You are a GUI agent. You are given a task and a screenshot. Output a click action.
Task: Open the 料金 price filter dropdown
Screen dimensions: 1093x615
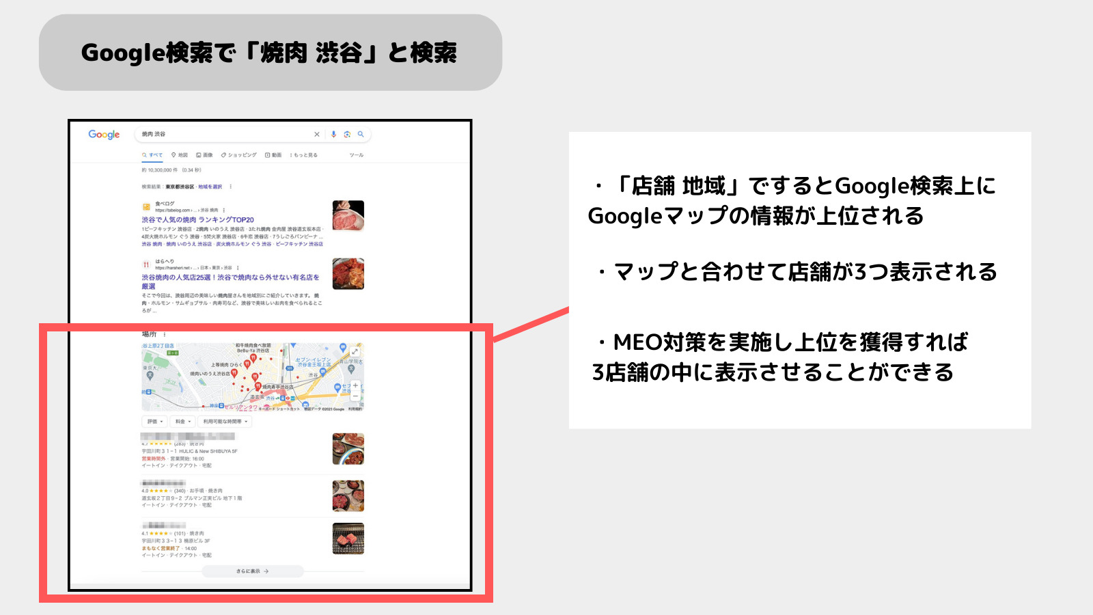(182, 422)
